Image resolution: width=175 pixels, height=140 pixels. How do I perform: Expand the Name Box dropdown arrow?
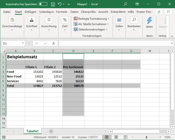click(23, 43)
